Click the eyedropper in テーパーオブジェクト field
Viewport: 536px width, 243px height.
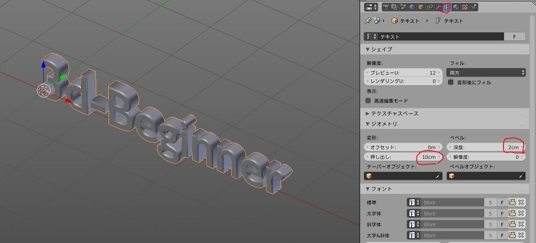point(438,176)
